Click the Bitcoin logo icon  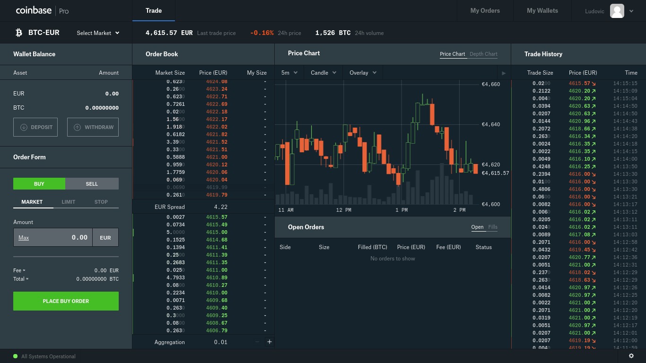pyautogui.click(x=19, y=33)
